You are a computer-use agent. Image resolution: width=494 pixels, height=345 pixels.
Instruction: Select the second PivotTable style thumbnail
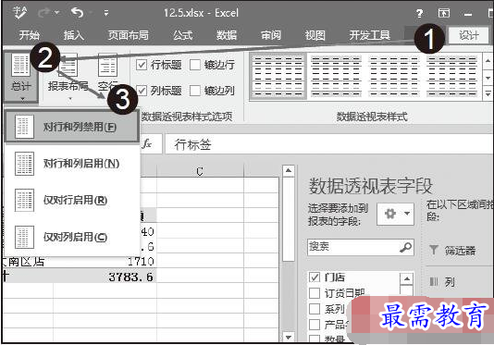(x=336, y=77)
